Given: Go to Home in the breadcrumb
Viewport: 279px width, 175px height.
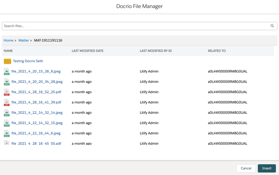Looking at the screenshot, I should point(9,41).
